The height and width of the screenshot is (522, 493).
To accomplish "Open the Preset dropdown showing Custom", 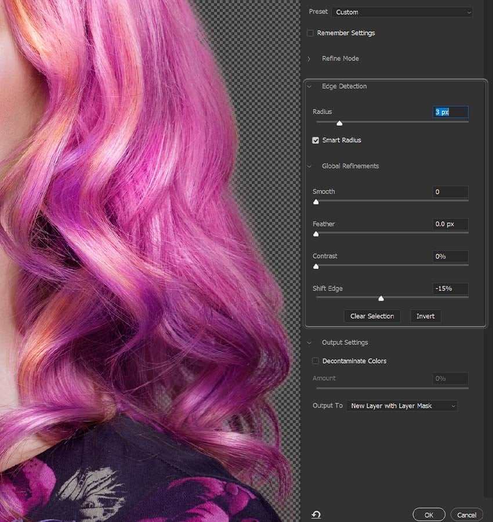I will [x=403, y=12].
